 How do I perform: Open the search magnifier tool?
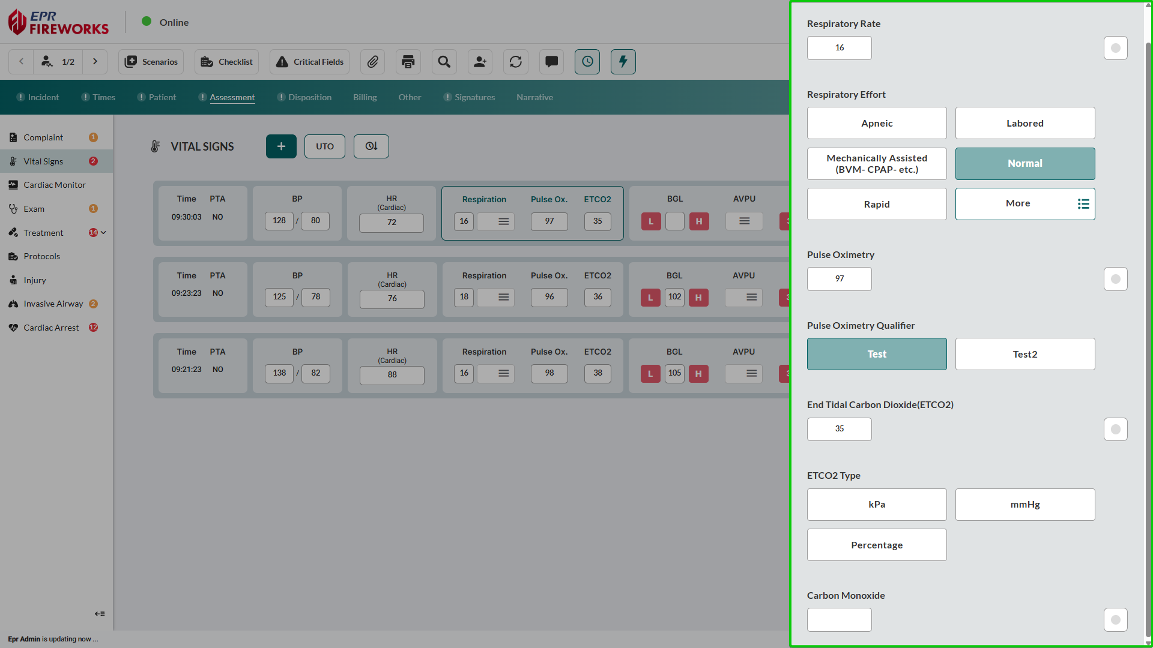444,62
